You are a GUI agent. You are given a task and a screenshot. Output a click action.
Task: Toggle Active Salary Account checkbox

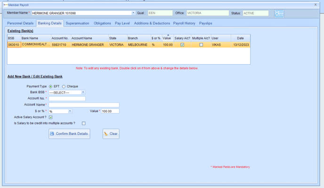point(51,117)
